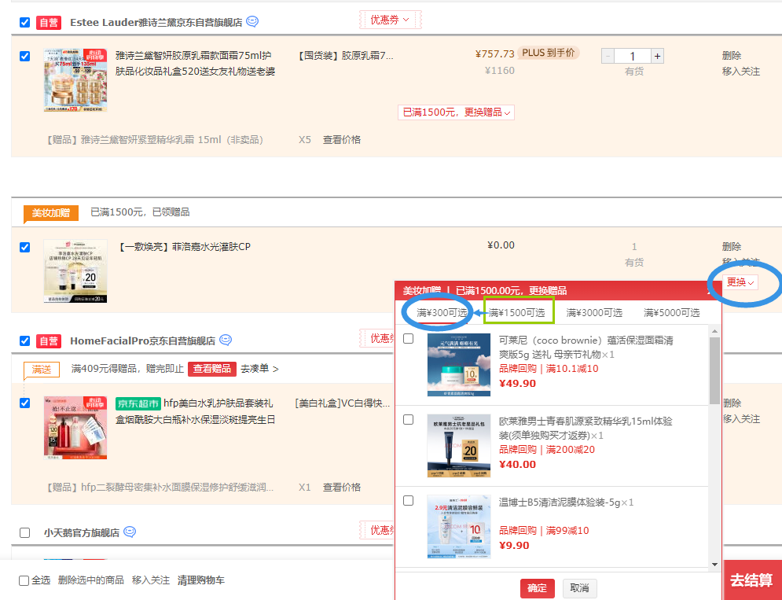
Task: Expand the Estee Lauder 优惠券 dropdown
Action: (x=390, y=20)
